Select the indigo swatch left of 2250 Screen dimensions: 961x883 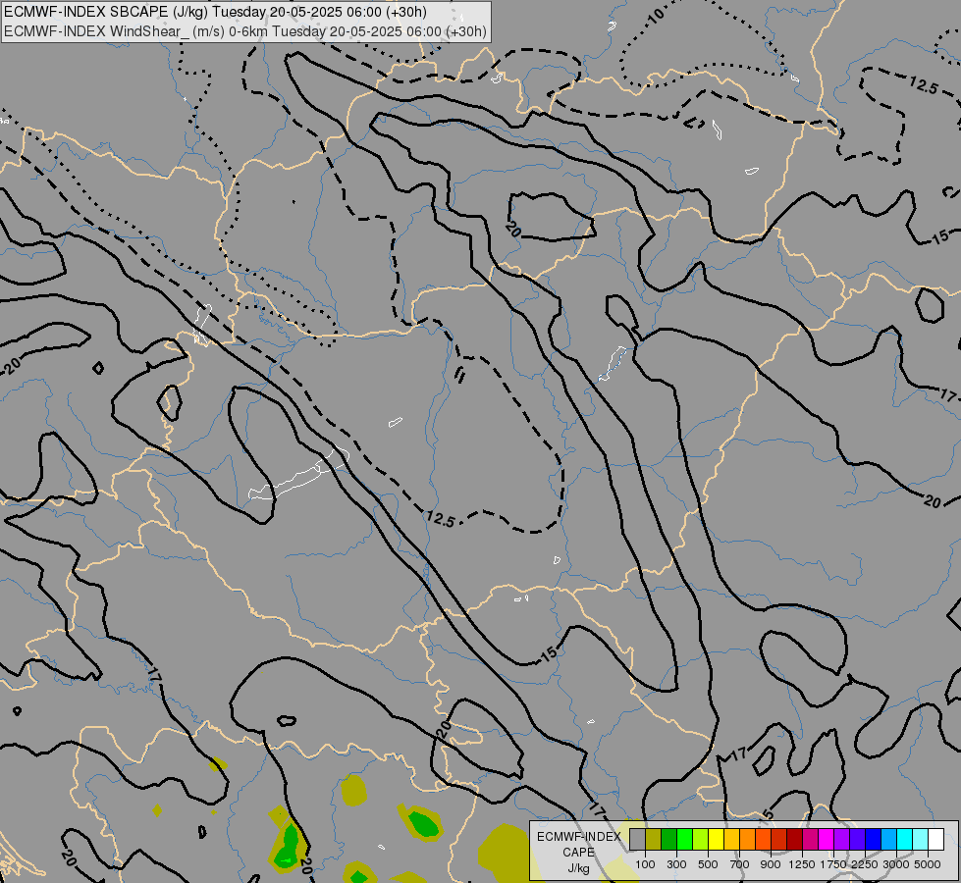[857, 839]
